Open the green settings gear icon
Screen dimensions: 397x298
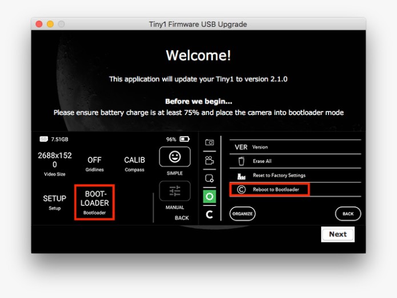[210, 196]
